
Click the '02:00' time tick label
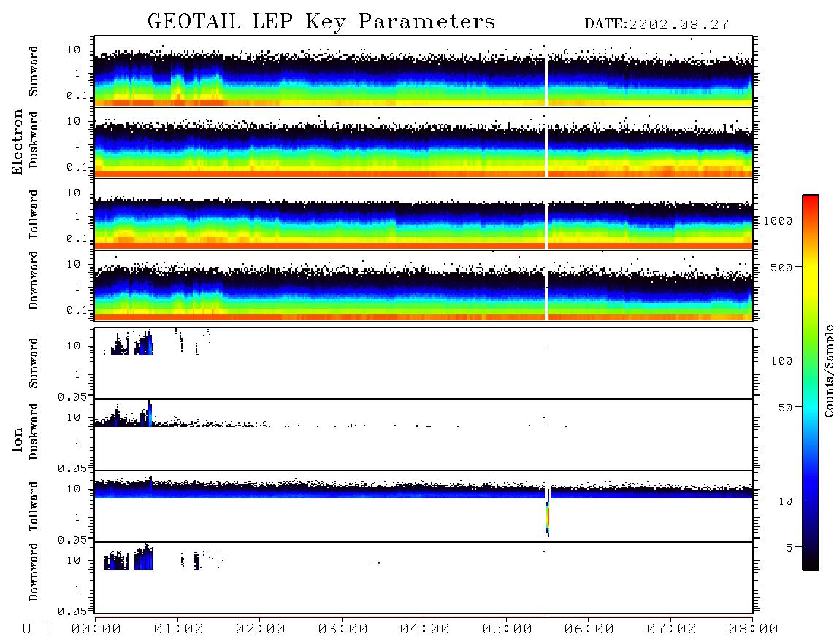[261, 629]
